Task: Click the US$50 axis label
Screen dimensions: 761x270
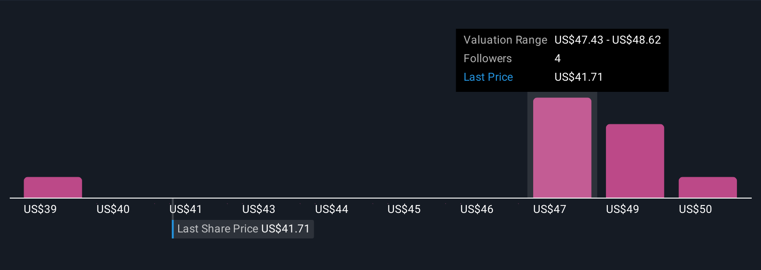Action: point(695,209)
